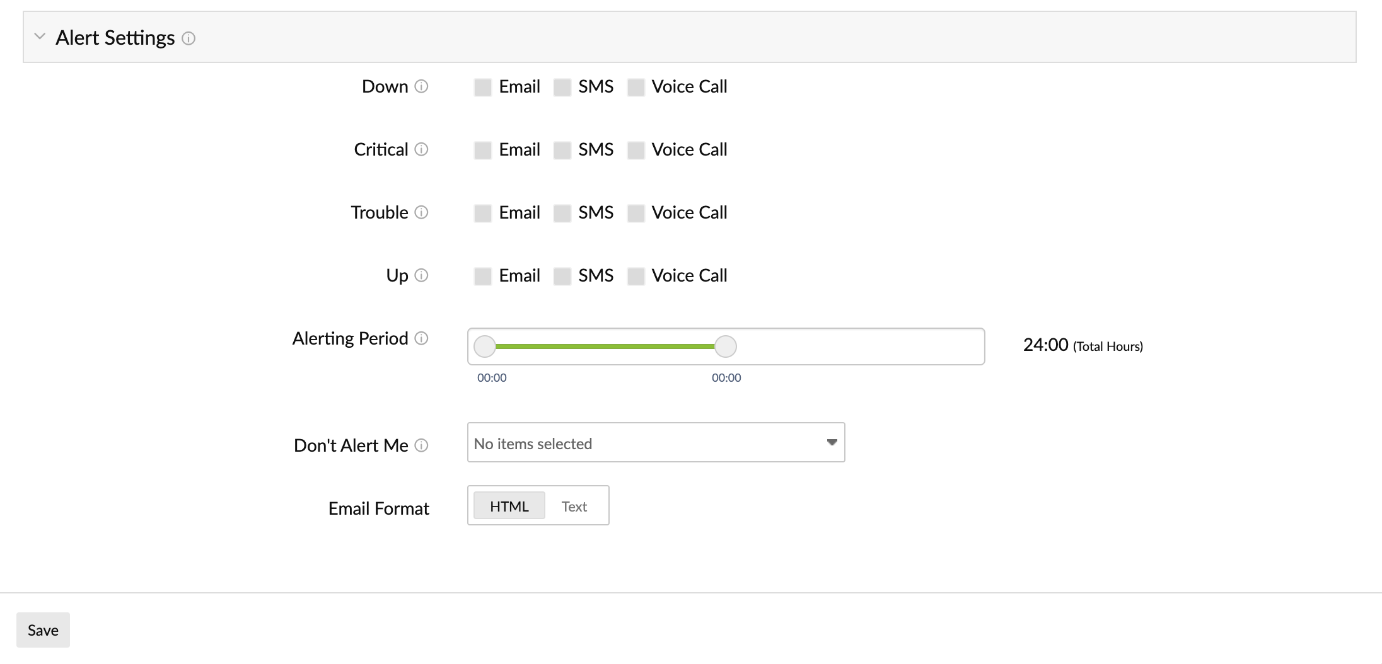This screenshot has width=1382, height=664.
Task: Click the info icon next to Up
Action: [421, 275]
